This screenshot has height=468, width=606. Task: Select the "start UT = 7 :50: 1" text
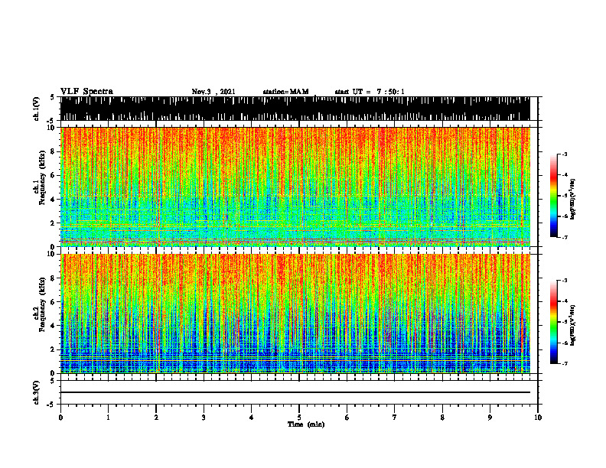click(370, 92)
